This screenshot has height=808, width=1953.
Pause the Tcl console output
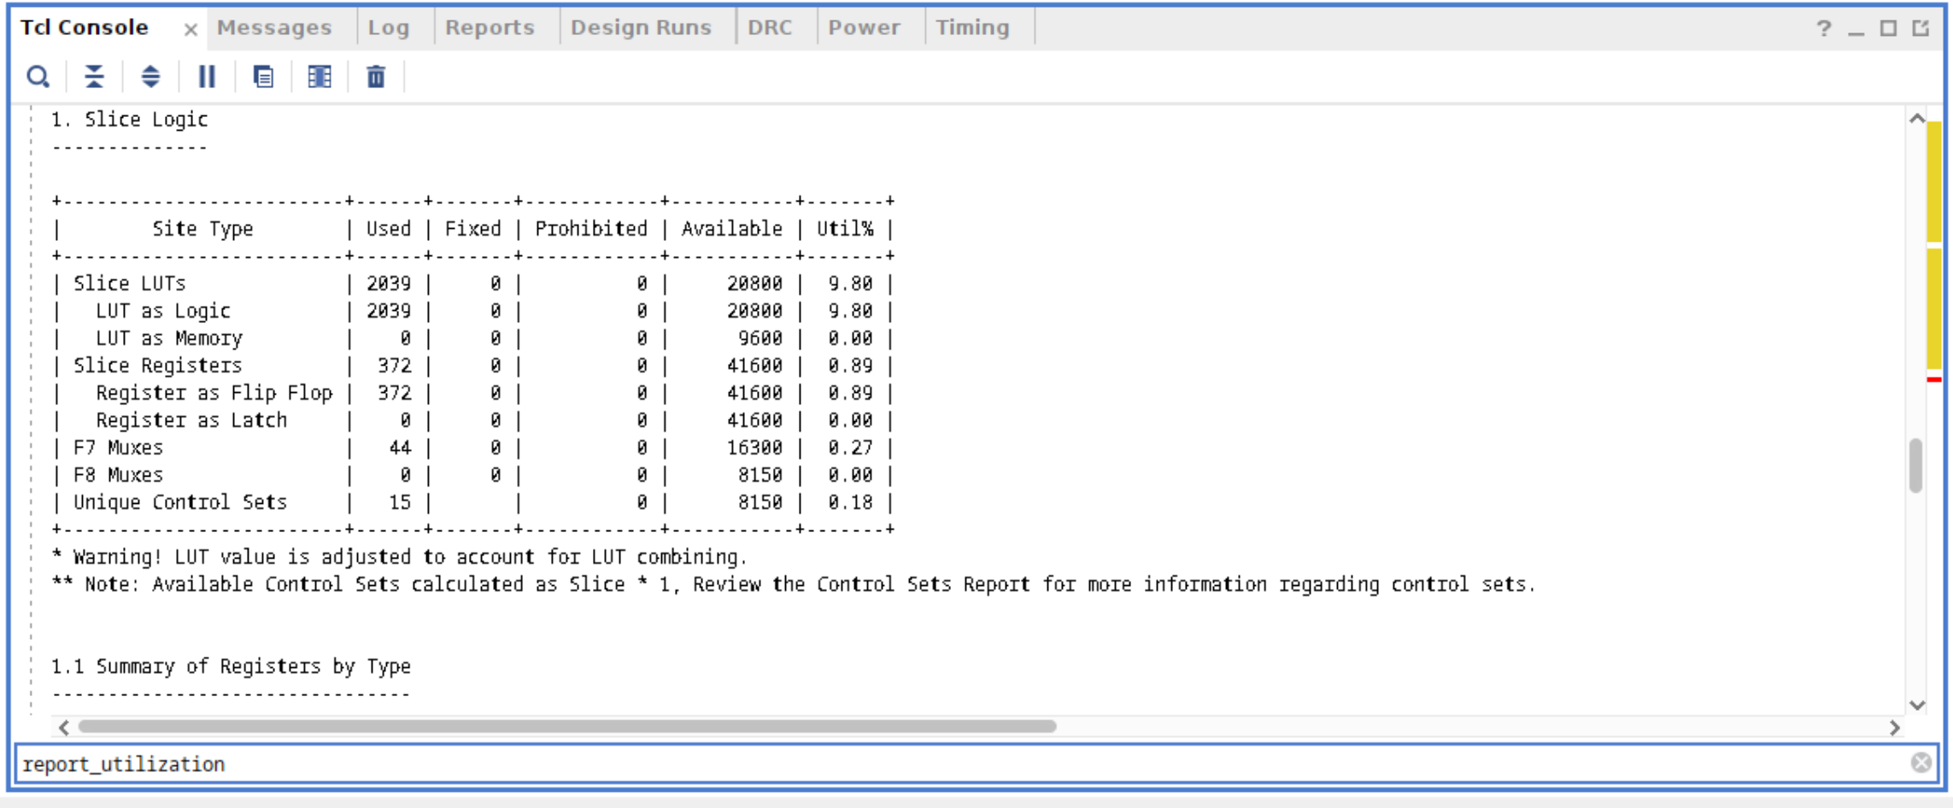coord(207,77)
